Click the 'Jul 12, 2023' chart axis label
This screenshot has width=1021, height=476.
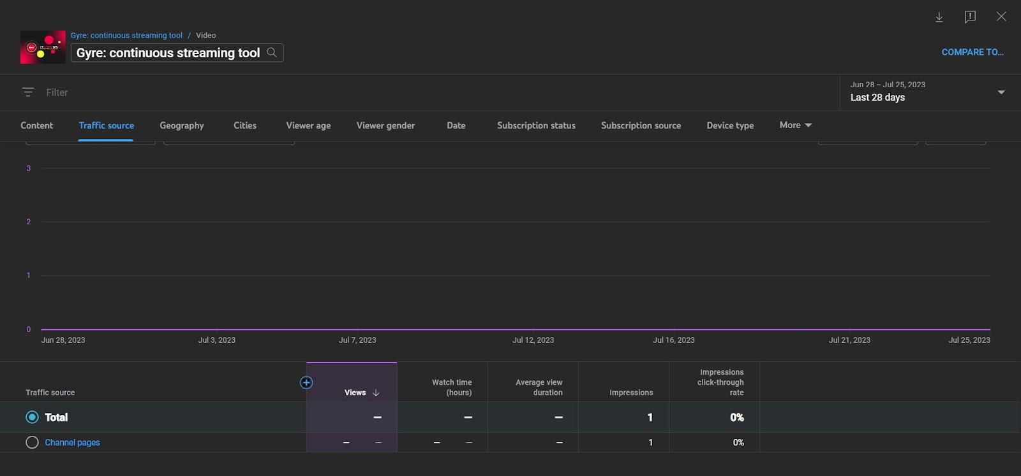(x=533, y=340)
